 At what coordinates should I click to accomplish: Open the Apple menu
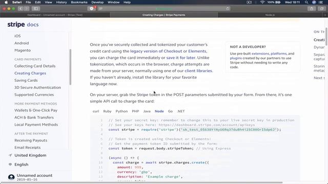[6, 2]
